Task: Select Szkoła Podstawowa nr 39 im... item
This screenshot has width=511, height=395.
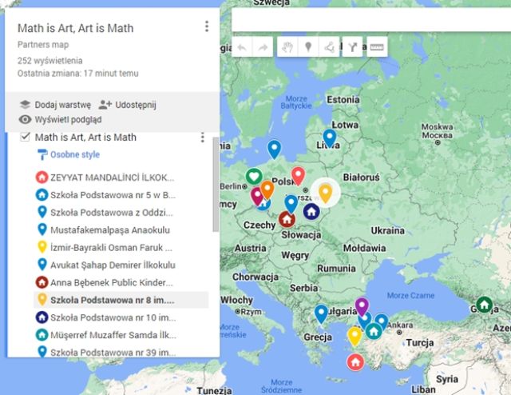Action: tap(121, 352)
